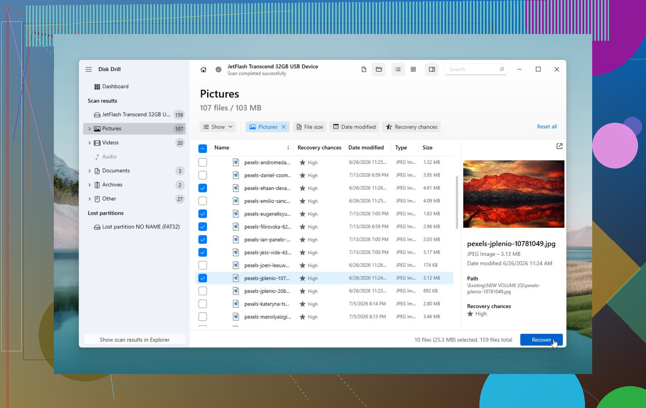Image resolution: width=646 pixels, height=408 pixels.
Task: Click the Pictures filter chip
Action: (x=267, y=127)
